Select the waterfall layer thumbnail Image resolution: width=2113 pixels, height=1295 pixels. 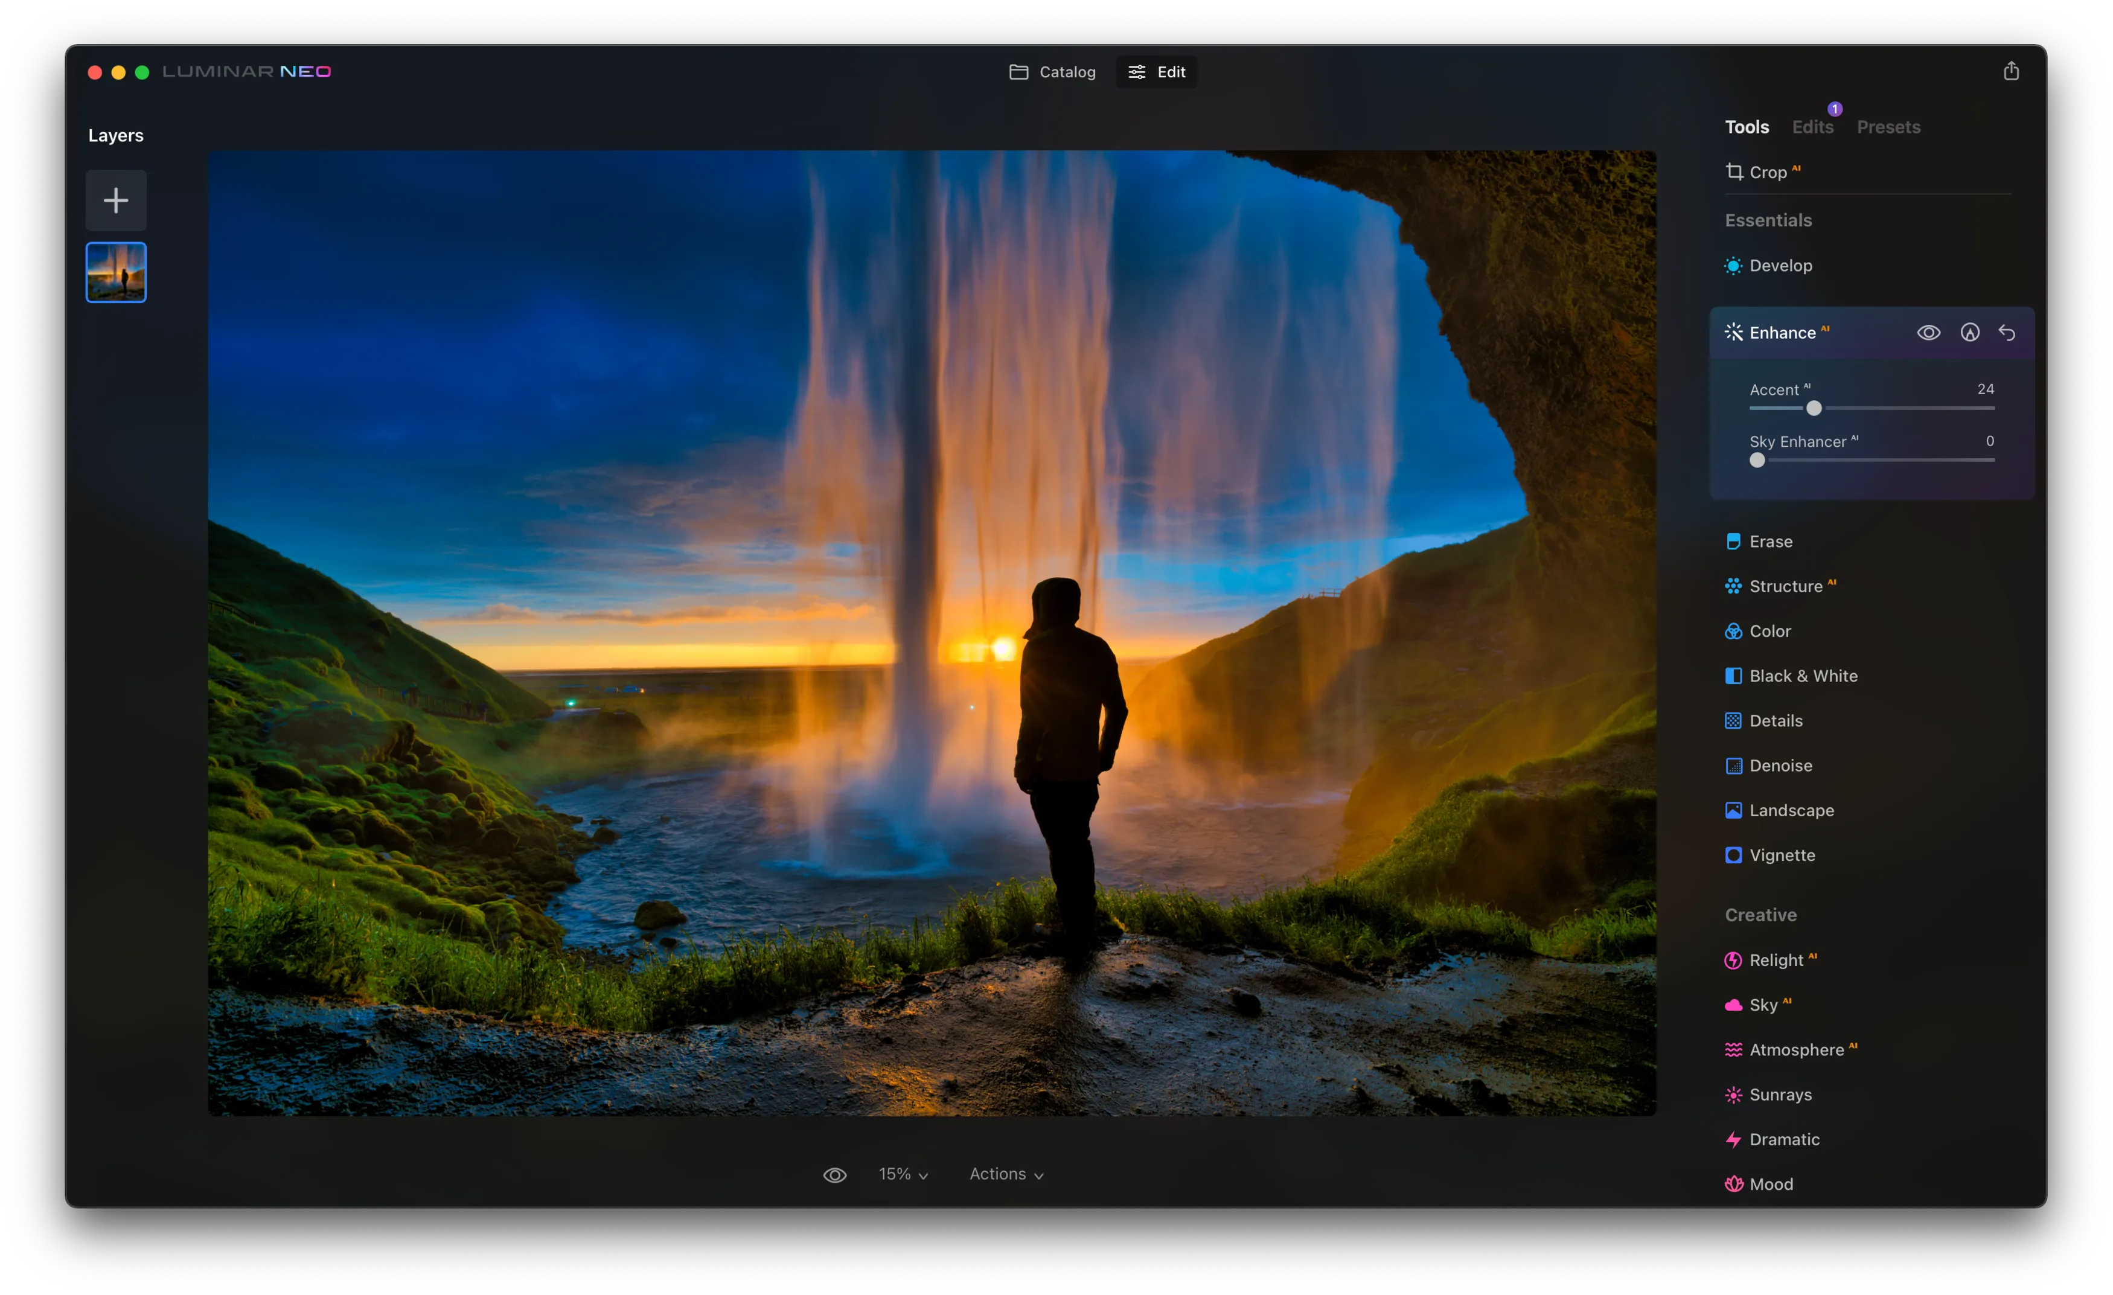116,272
